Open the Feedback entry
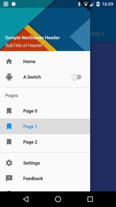Screen dimensions: 116x207 pos(45,178)
